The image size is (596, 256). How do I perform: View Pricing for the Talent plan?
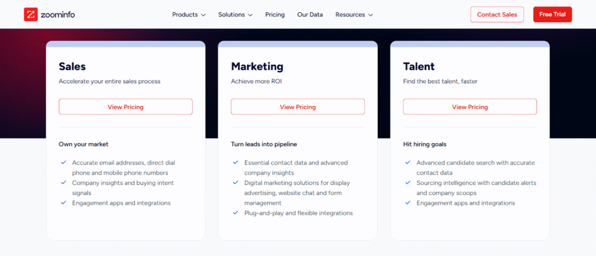[470, 107]
